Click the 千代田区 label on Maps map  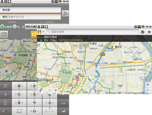click(67, 73)
